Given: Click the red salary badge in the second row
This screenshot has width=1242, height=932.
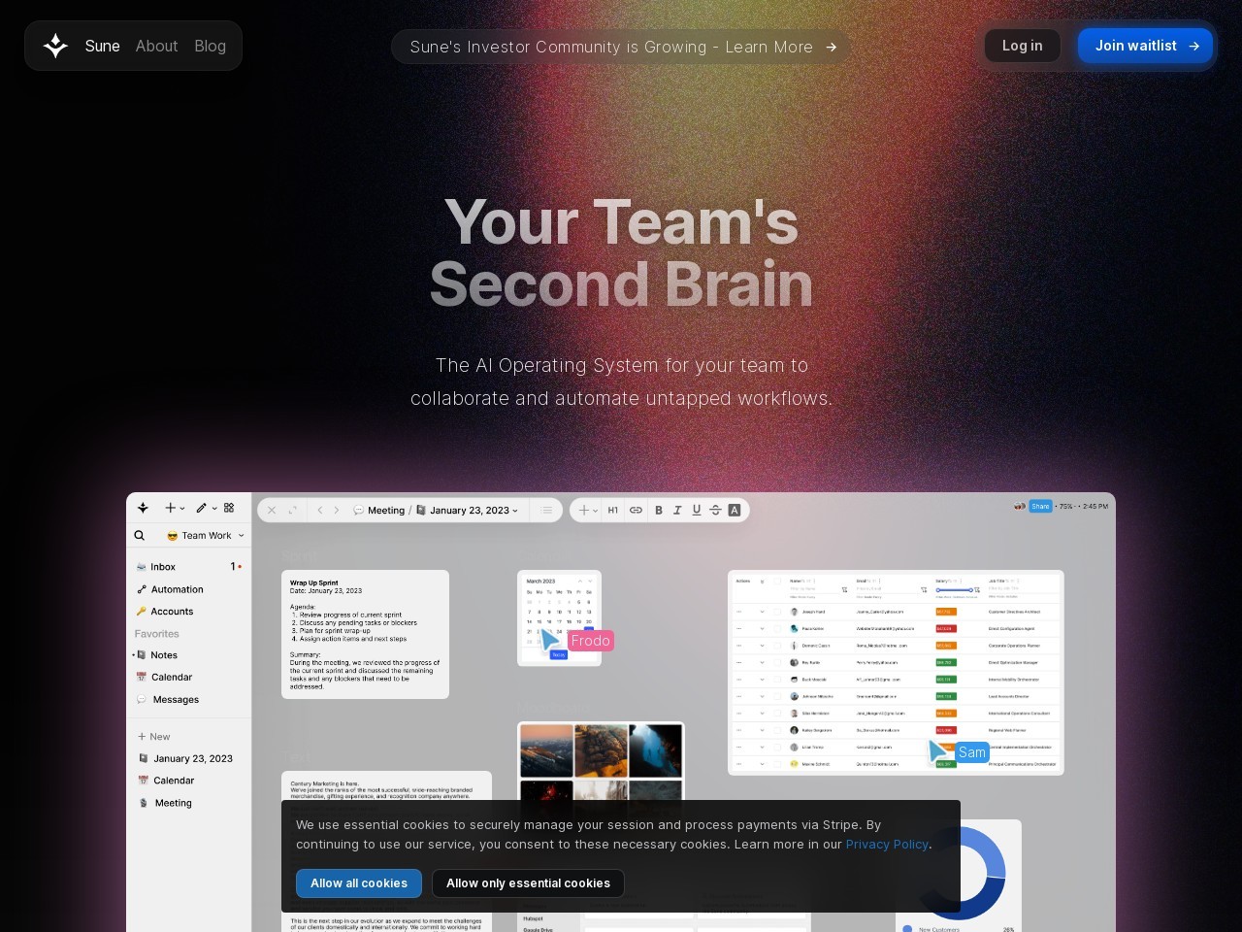Looking at the screenshot, I should point(946,629).
